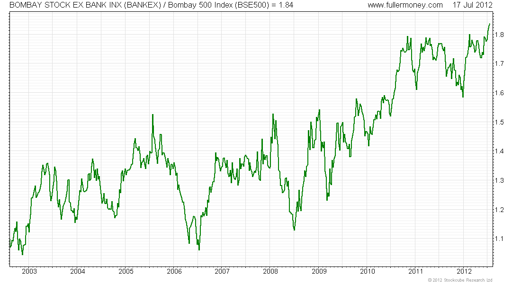The width and height of the screenshot is (521, 284).
Task: Click the chart title 'BOMBAY STOCK EX BANK INX (BANKEX)'
Action: click(x=85, y=5)
